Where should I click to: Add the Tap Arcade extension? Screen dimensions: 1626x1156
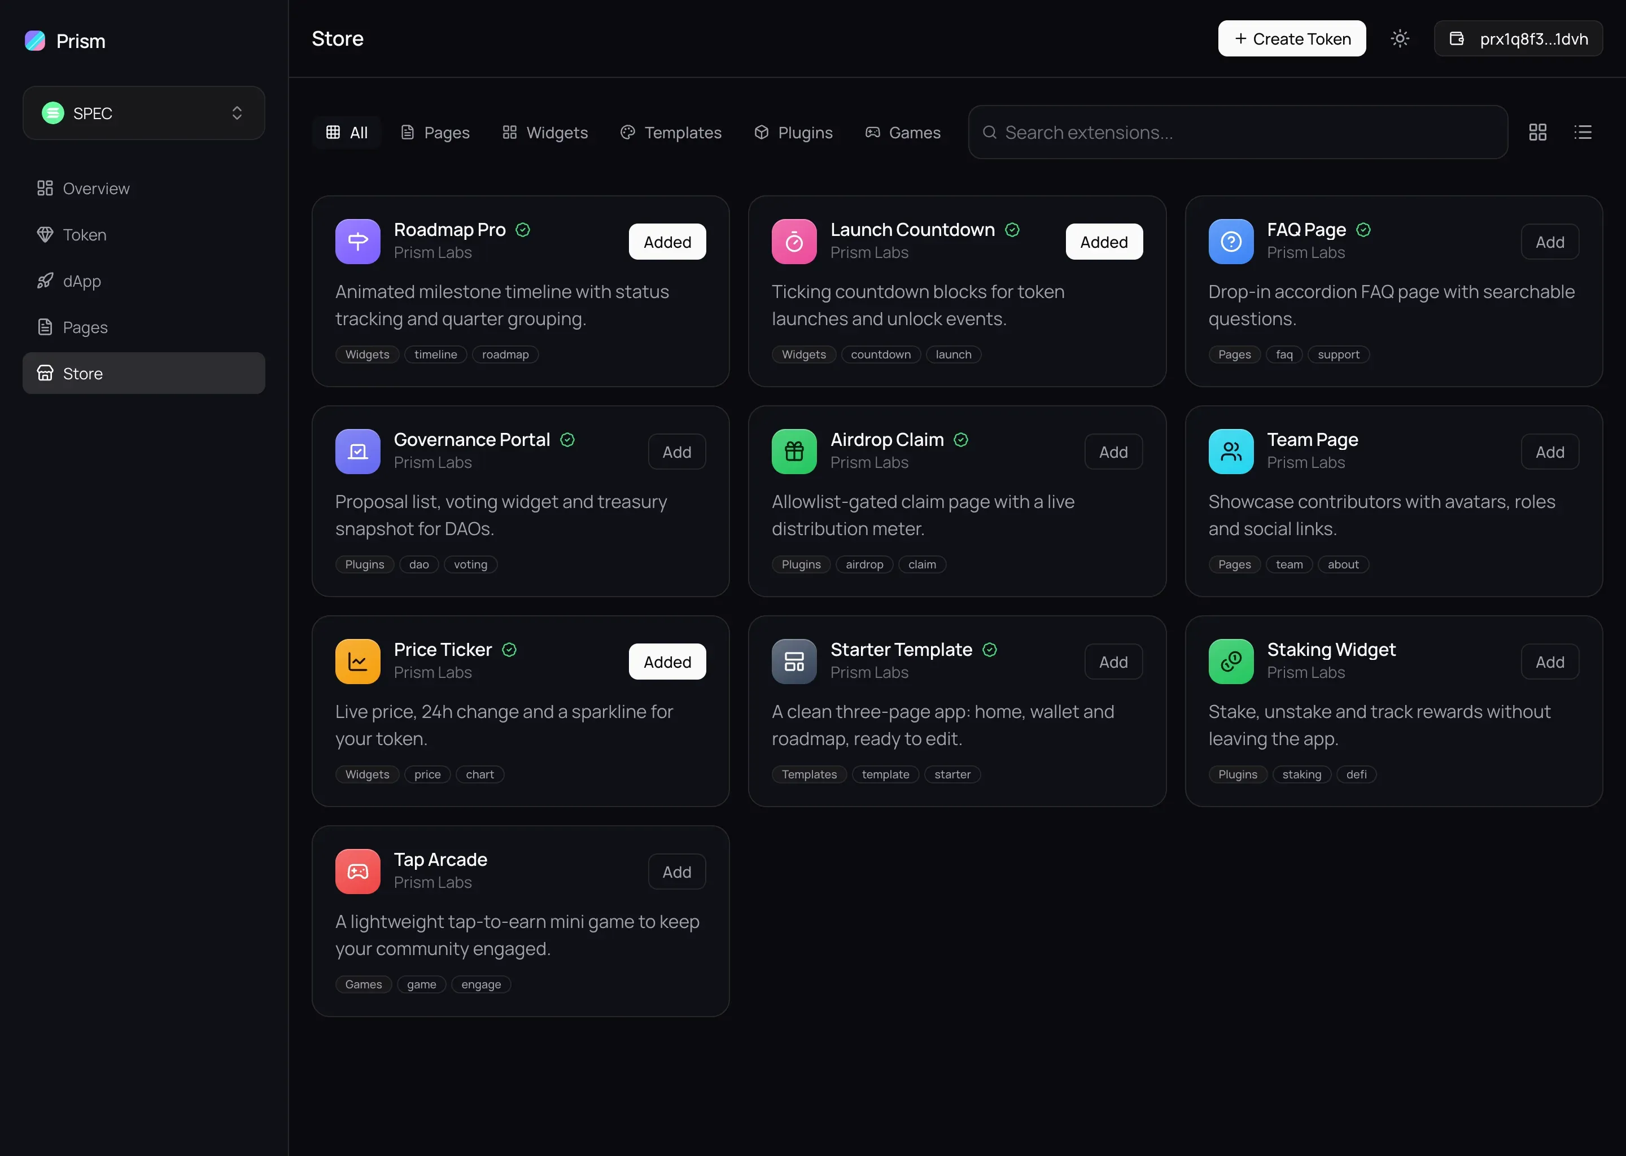pos(677,872)
